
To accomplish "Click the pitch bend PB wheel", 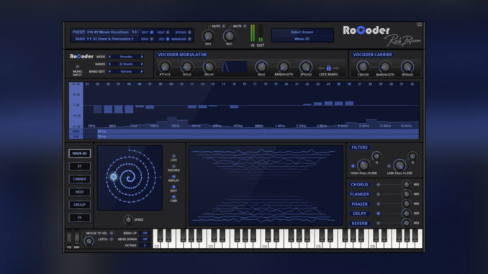I will (69, 237).
